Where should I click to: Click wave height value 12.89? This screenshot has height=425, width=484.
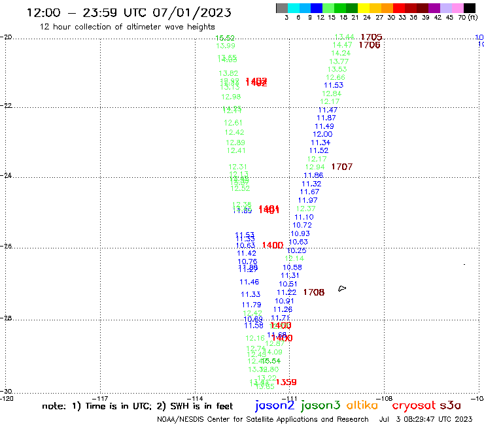(235, 143)
